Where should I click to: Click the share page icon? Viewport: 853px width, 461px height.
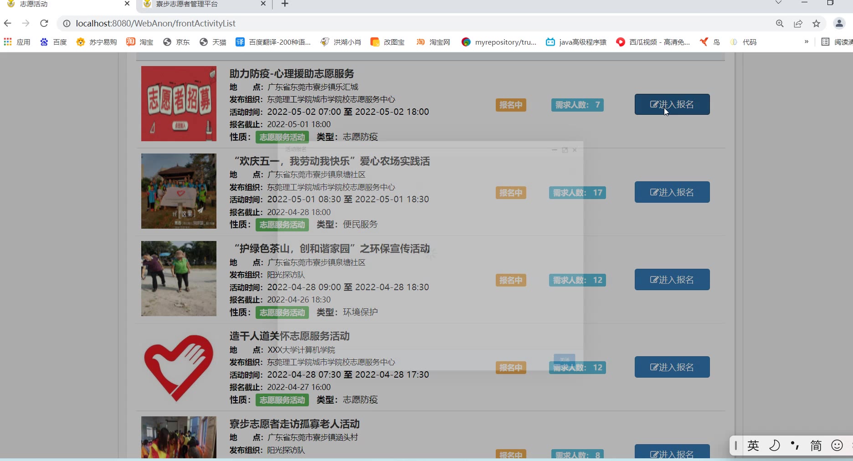tap(798, 23)
